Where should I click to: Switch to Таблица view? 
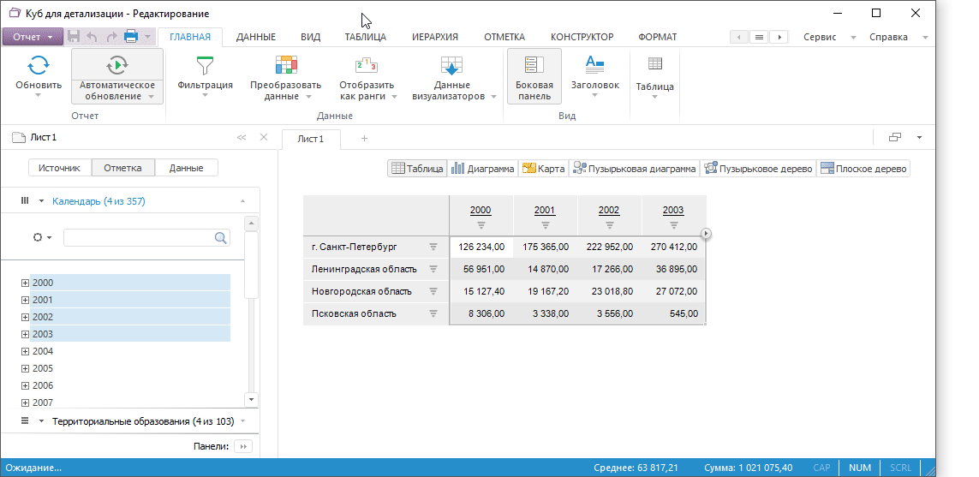click(x=417, y=169)
